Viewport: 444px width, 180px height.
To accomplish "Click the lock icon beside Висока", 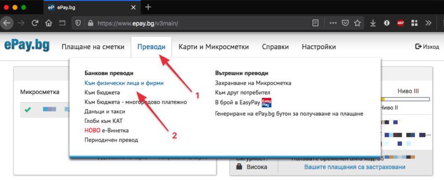I will (239, 167).
